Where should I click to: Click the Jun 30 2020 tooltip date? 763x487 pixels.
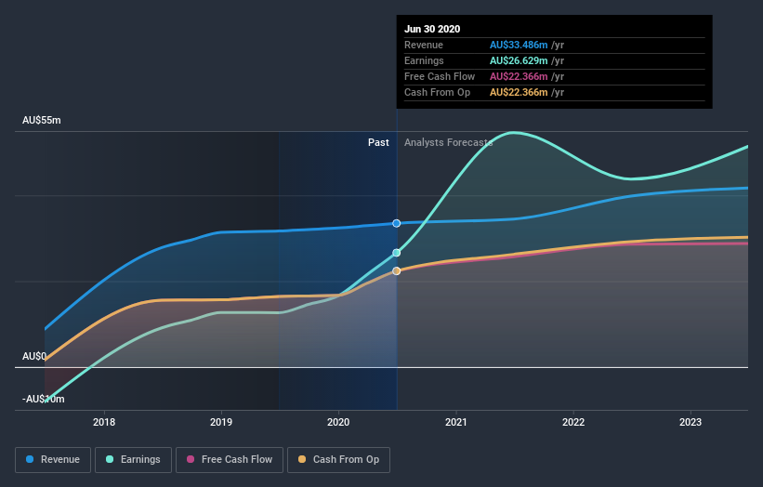(432, 29)
